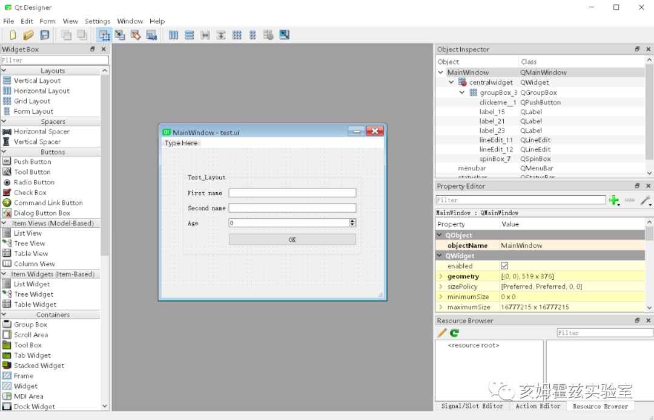The height and width of the screenshot is (420, 654).
Task: Click the OK button in the form
Action: (292, 239)
